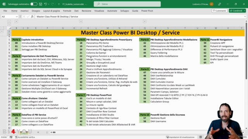248x139 pixels.
Task: Click cell 'Installazione di DAX Studio'
Action: click(x=100, y=115)
